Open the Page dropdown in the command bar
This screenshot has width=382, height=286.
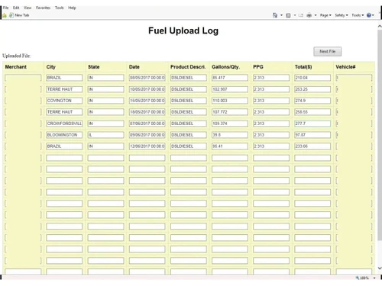click(x=325, y=15)
